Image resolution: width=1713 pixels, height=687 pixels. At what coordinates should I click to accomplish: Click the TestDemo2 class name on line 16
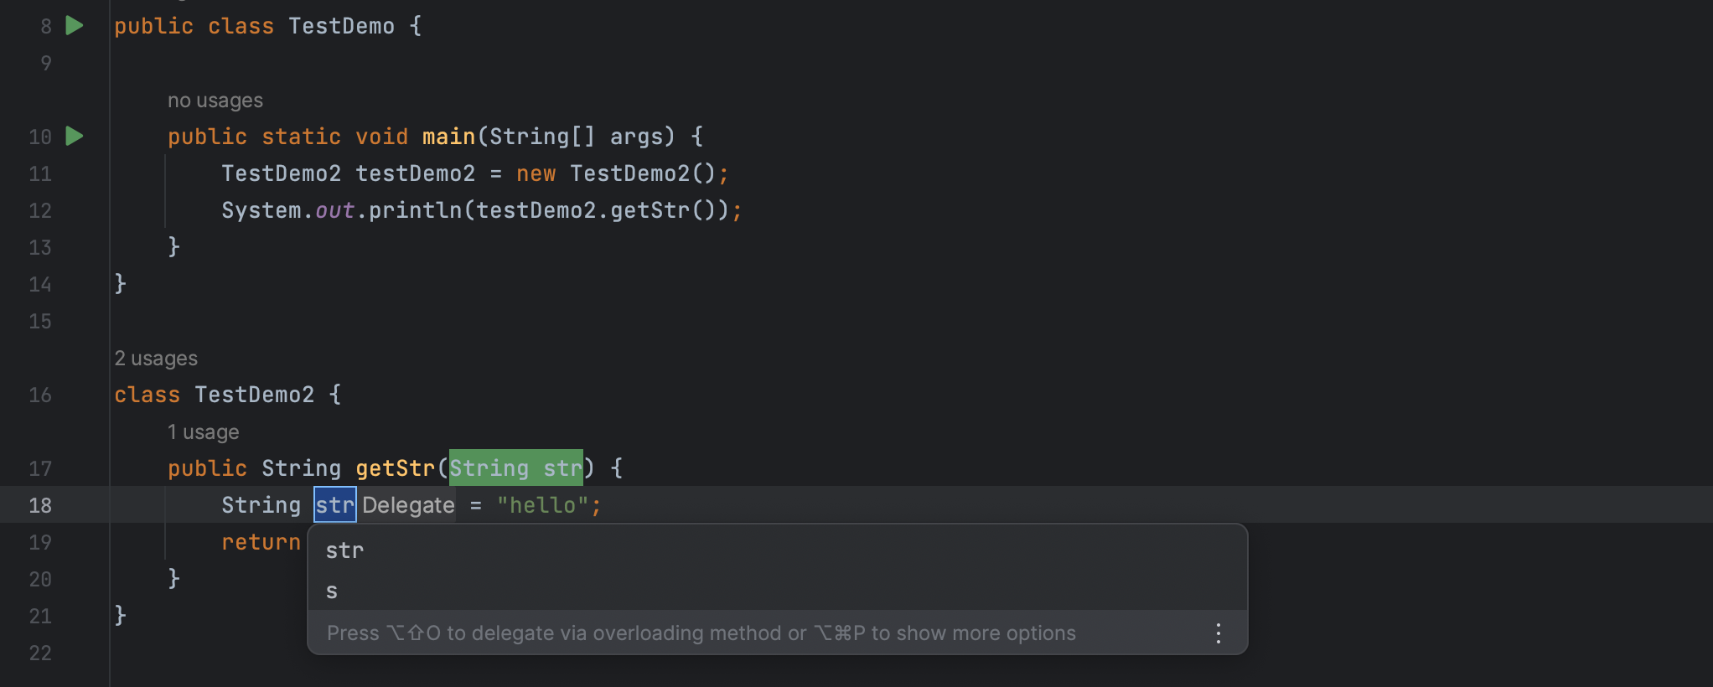pyautogui.click(x=254, y=395)
